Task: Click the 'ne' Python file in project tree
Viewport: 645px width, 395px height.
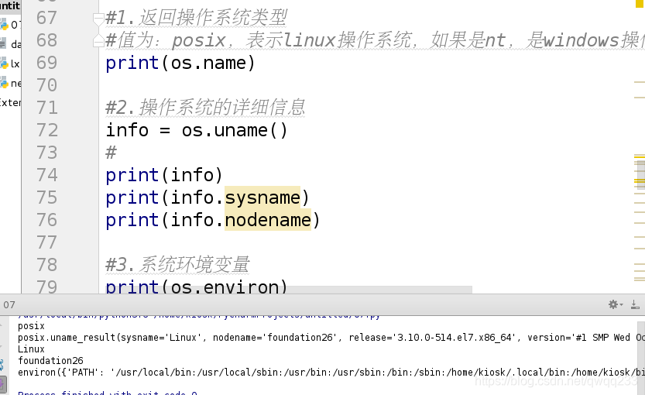Action: pyautogui.click(x=10, y=83)
